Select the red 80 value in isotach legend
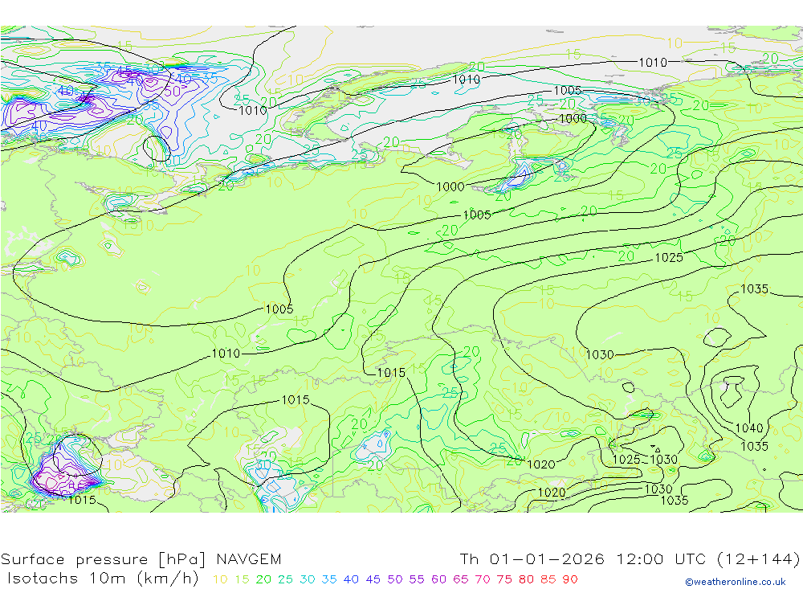Viewport: 803px width, 589px height. [x=527, y=579]
